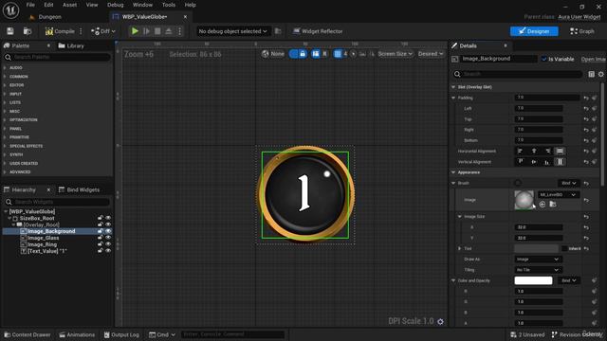Click the localization None globe button
Screen dimensions: 607x341
pyautogui.click(x=273, y=54)
